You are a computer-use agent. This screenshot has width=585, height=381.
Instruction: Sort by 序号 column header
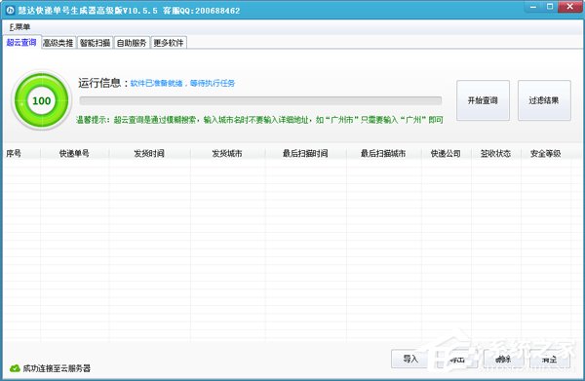pos(21,153)
